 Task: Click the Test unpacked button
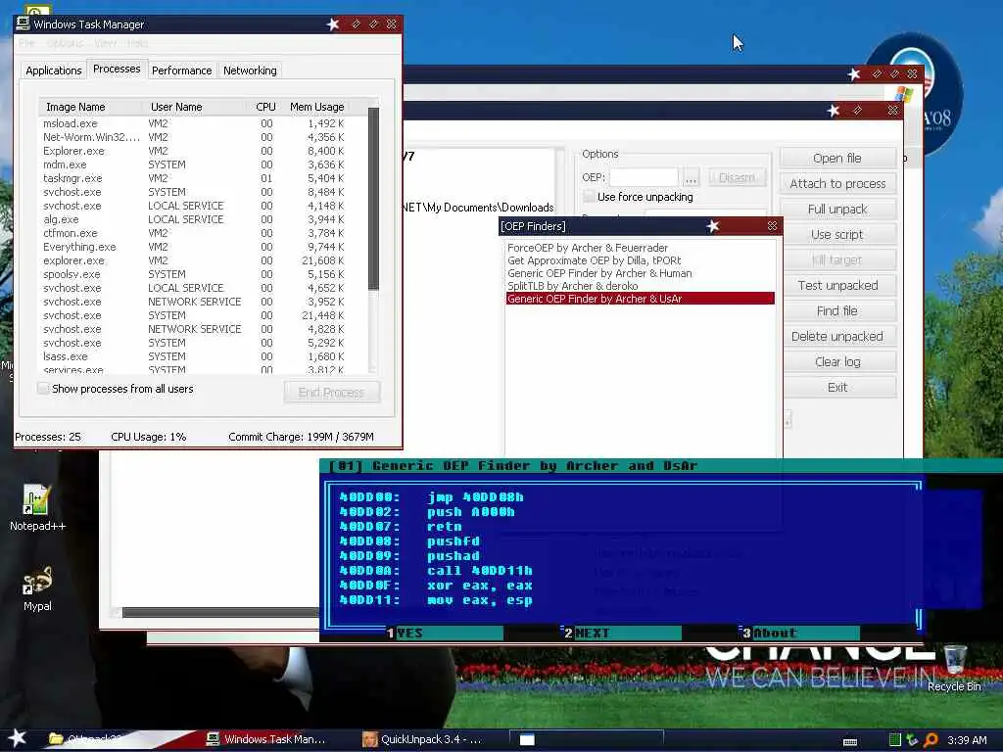[x=837, y=285]
